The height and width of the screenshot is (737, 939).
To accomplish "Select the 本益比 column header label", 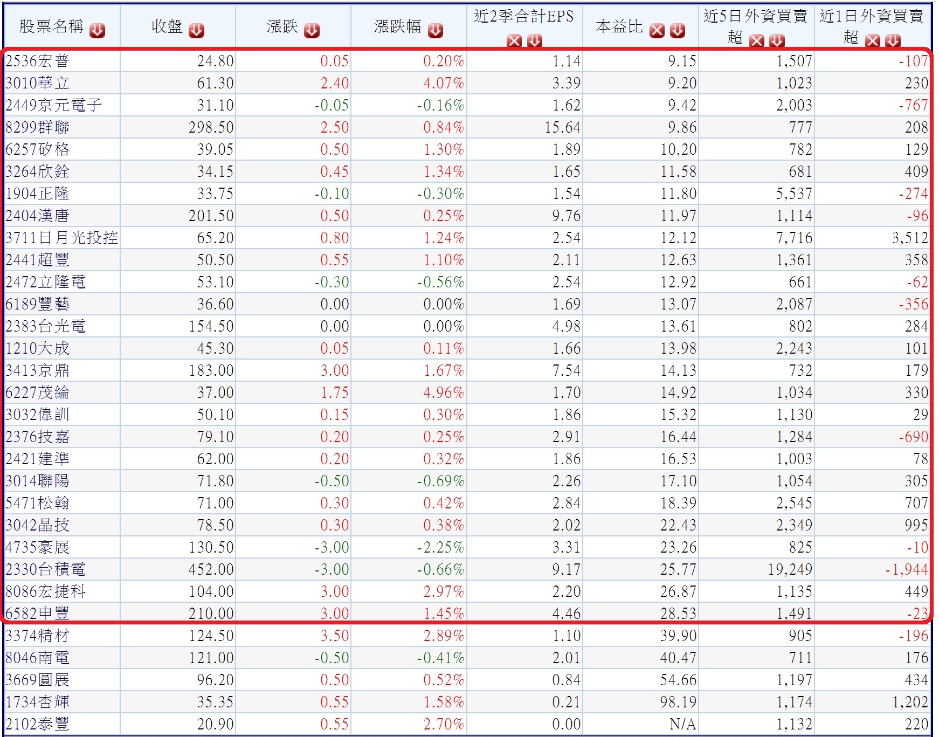I will [x=619, y=26].
